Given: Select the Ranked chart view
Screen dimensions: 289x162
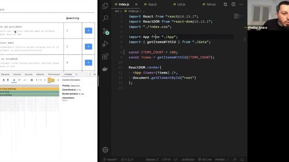Looking at the screenshot, I should 19,80.
